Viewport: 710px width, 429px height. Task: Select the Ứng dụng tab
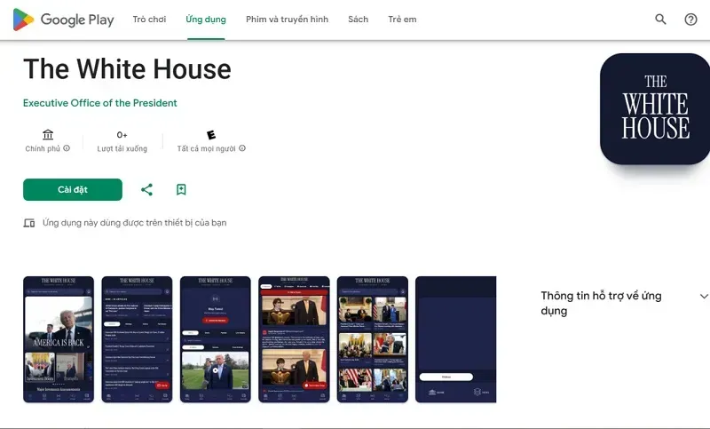pos(206,20)
